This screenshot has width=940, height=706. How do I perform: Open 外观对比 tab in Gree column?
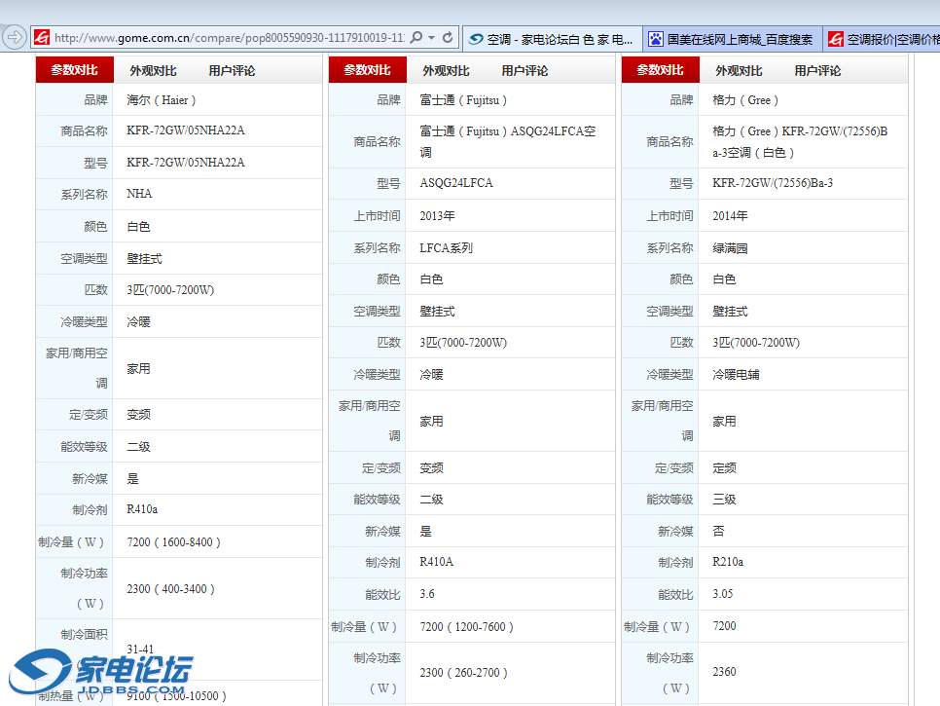(x=739, y=71)
